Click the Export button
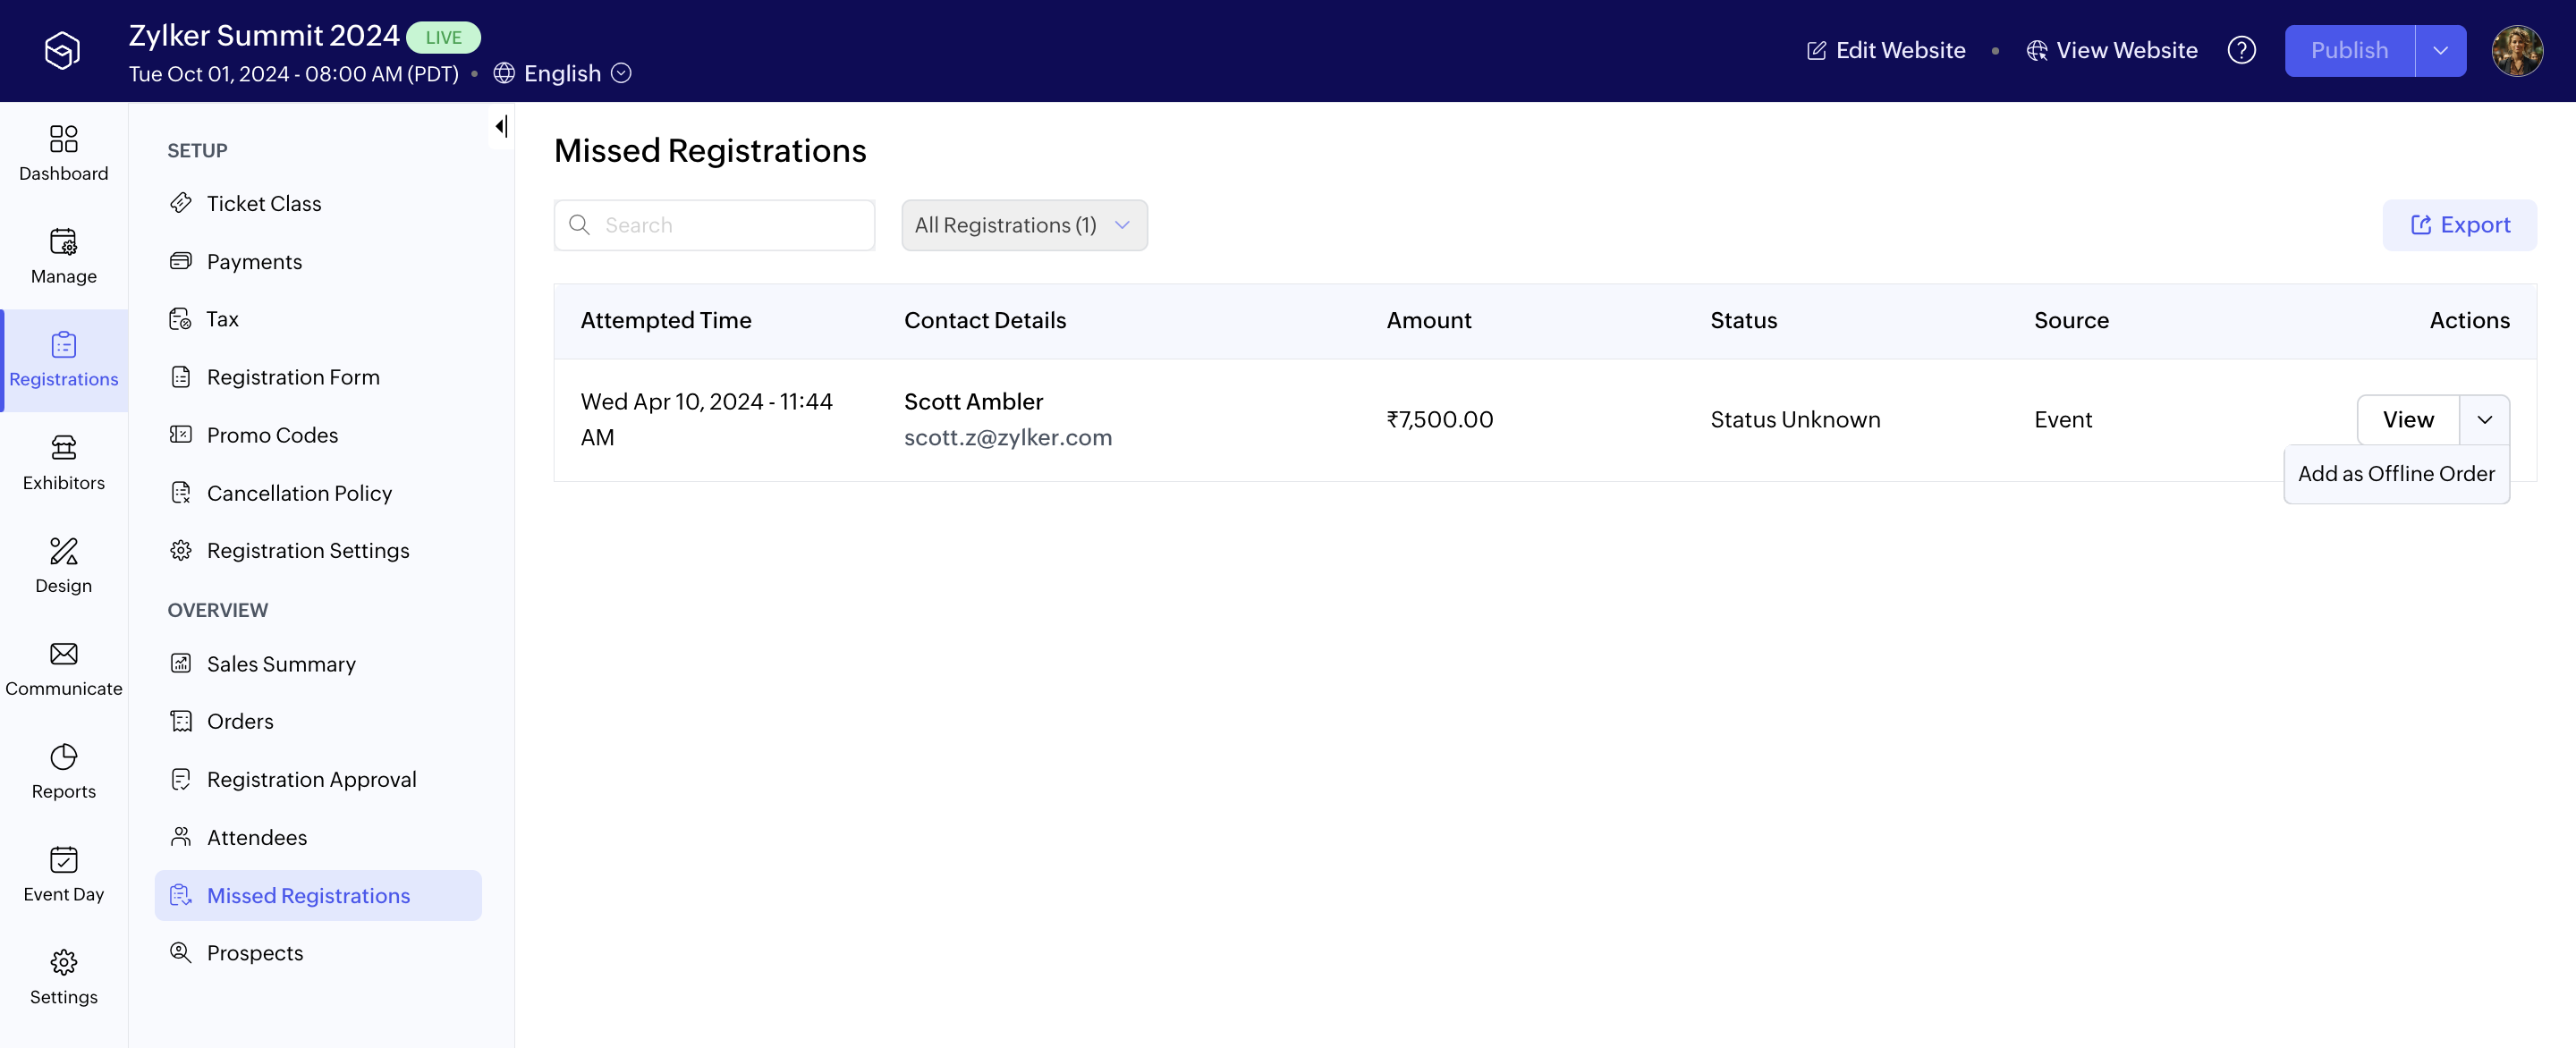 click(x=2460, y=225)
